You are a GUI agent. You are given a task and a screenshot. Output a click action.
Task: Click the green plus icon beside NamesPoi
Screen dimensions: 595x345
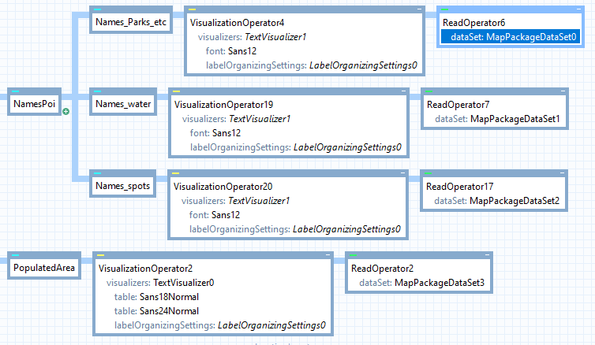[x=66, y=113]
